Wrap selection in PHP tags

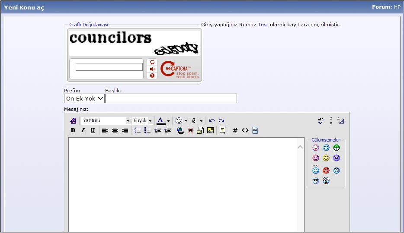pos(255,130)
